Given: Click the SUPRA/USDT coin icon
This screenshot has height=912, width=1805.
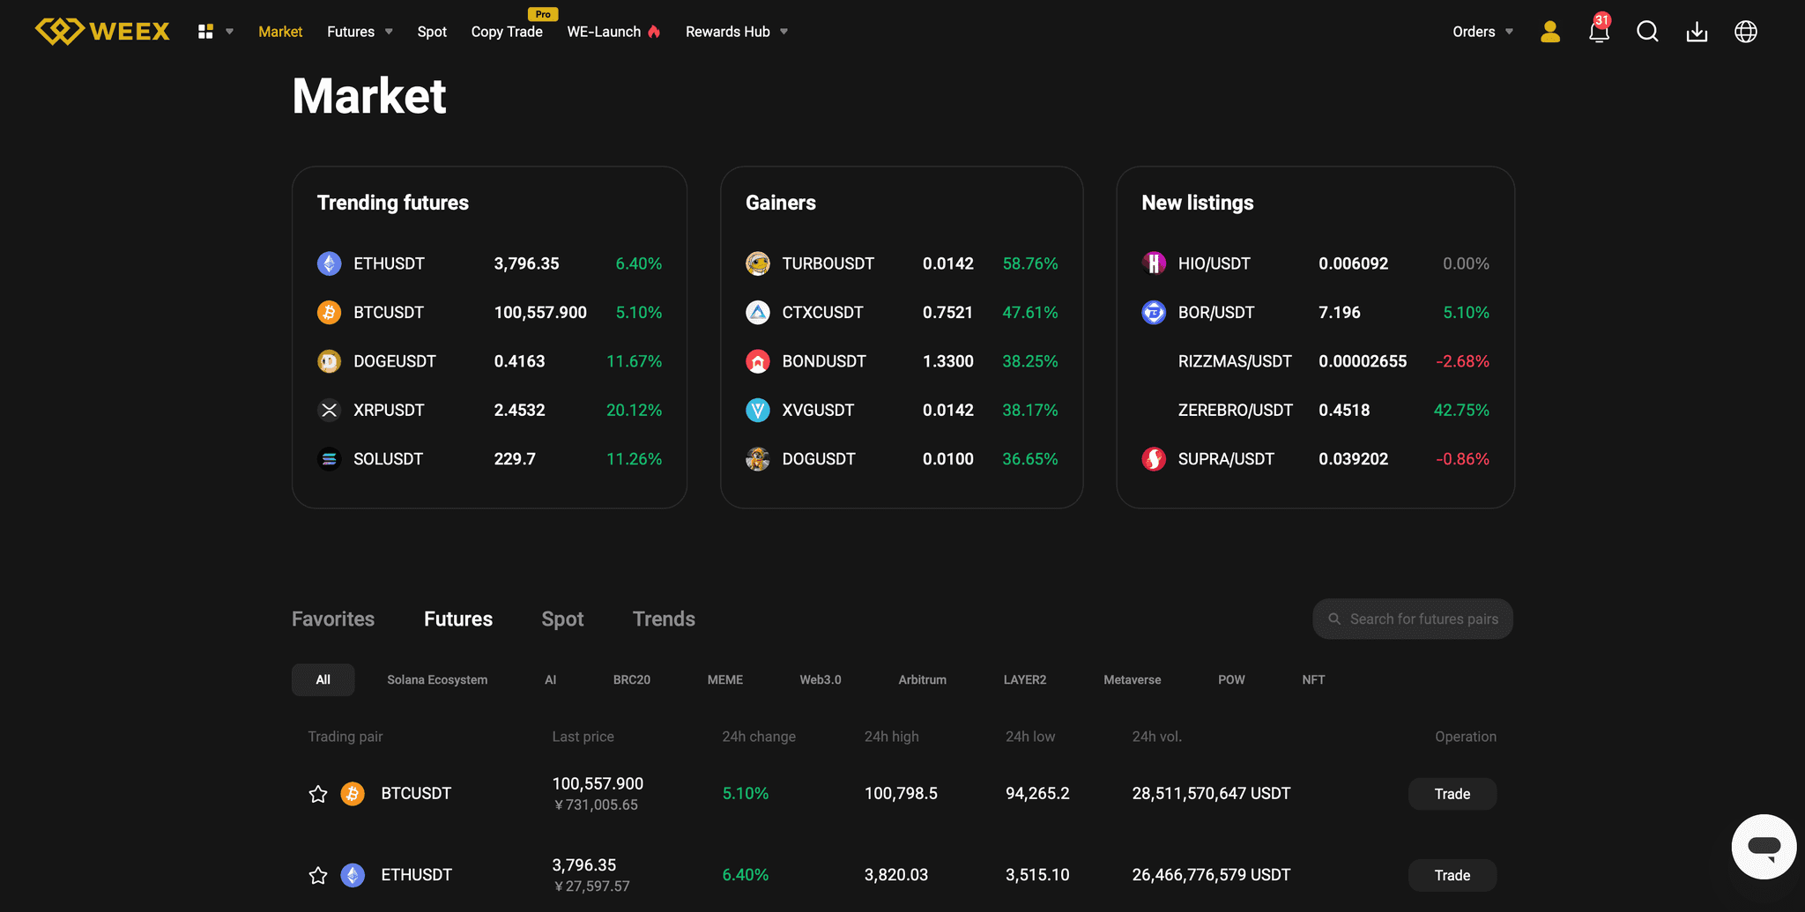Looking at the screenshot, I should 1154,459.
